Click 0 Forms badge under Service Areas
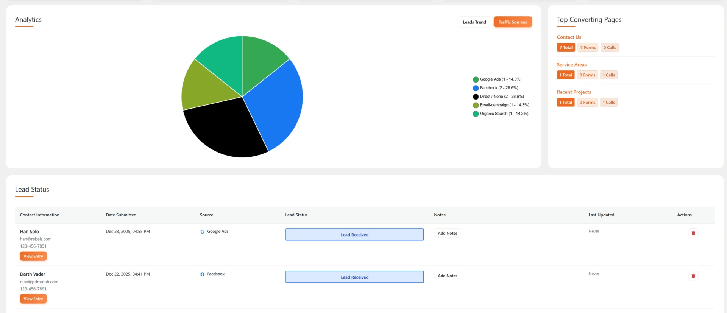The width and height of the screenshot is (727, 313). 587,75
